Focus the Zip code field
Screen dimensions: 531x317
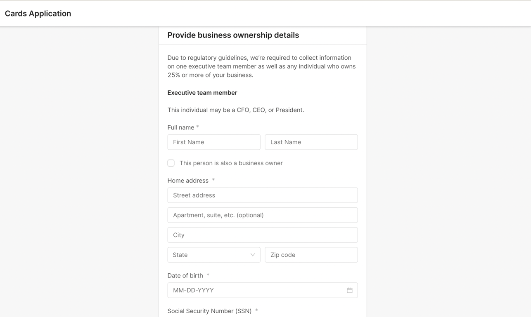click(311, 255)
